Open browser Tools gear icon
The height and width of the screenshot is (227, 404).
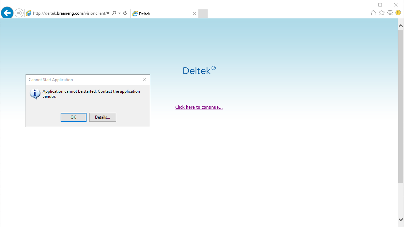coord(390,13)
